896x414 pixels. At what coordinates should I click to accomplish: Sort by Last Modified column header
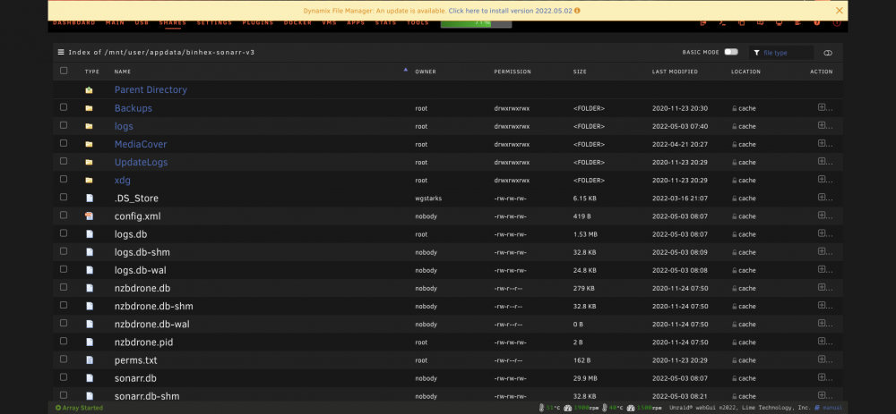point(675,72)
